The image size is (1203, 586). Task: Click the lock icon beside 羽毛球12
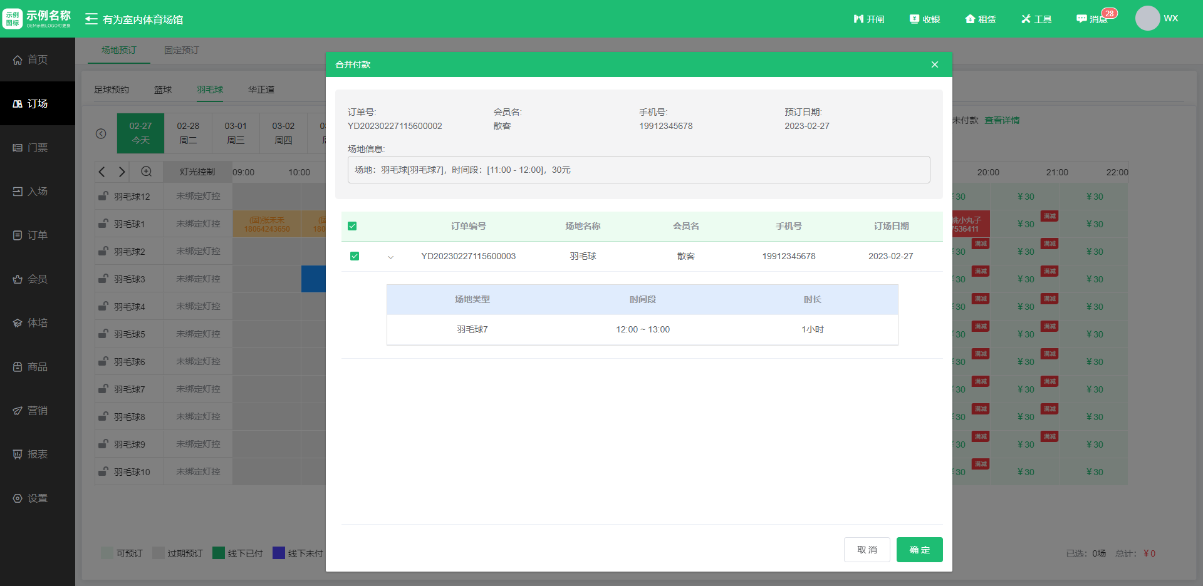pos(103,197)
